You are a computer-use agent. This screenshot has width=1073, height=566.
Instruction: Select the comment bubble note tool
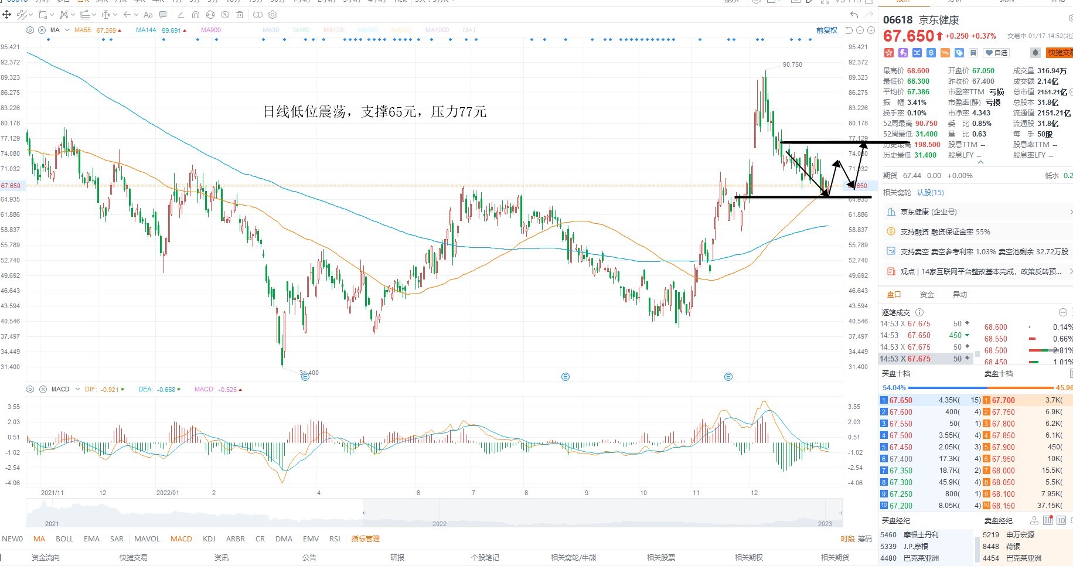tap(163, 15)
